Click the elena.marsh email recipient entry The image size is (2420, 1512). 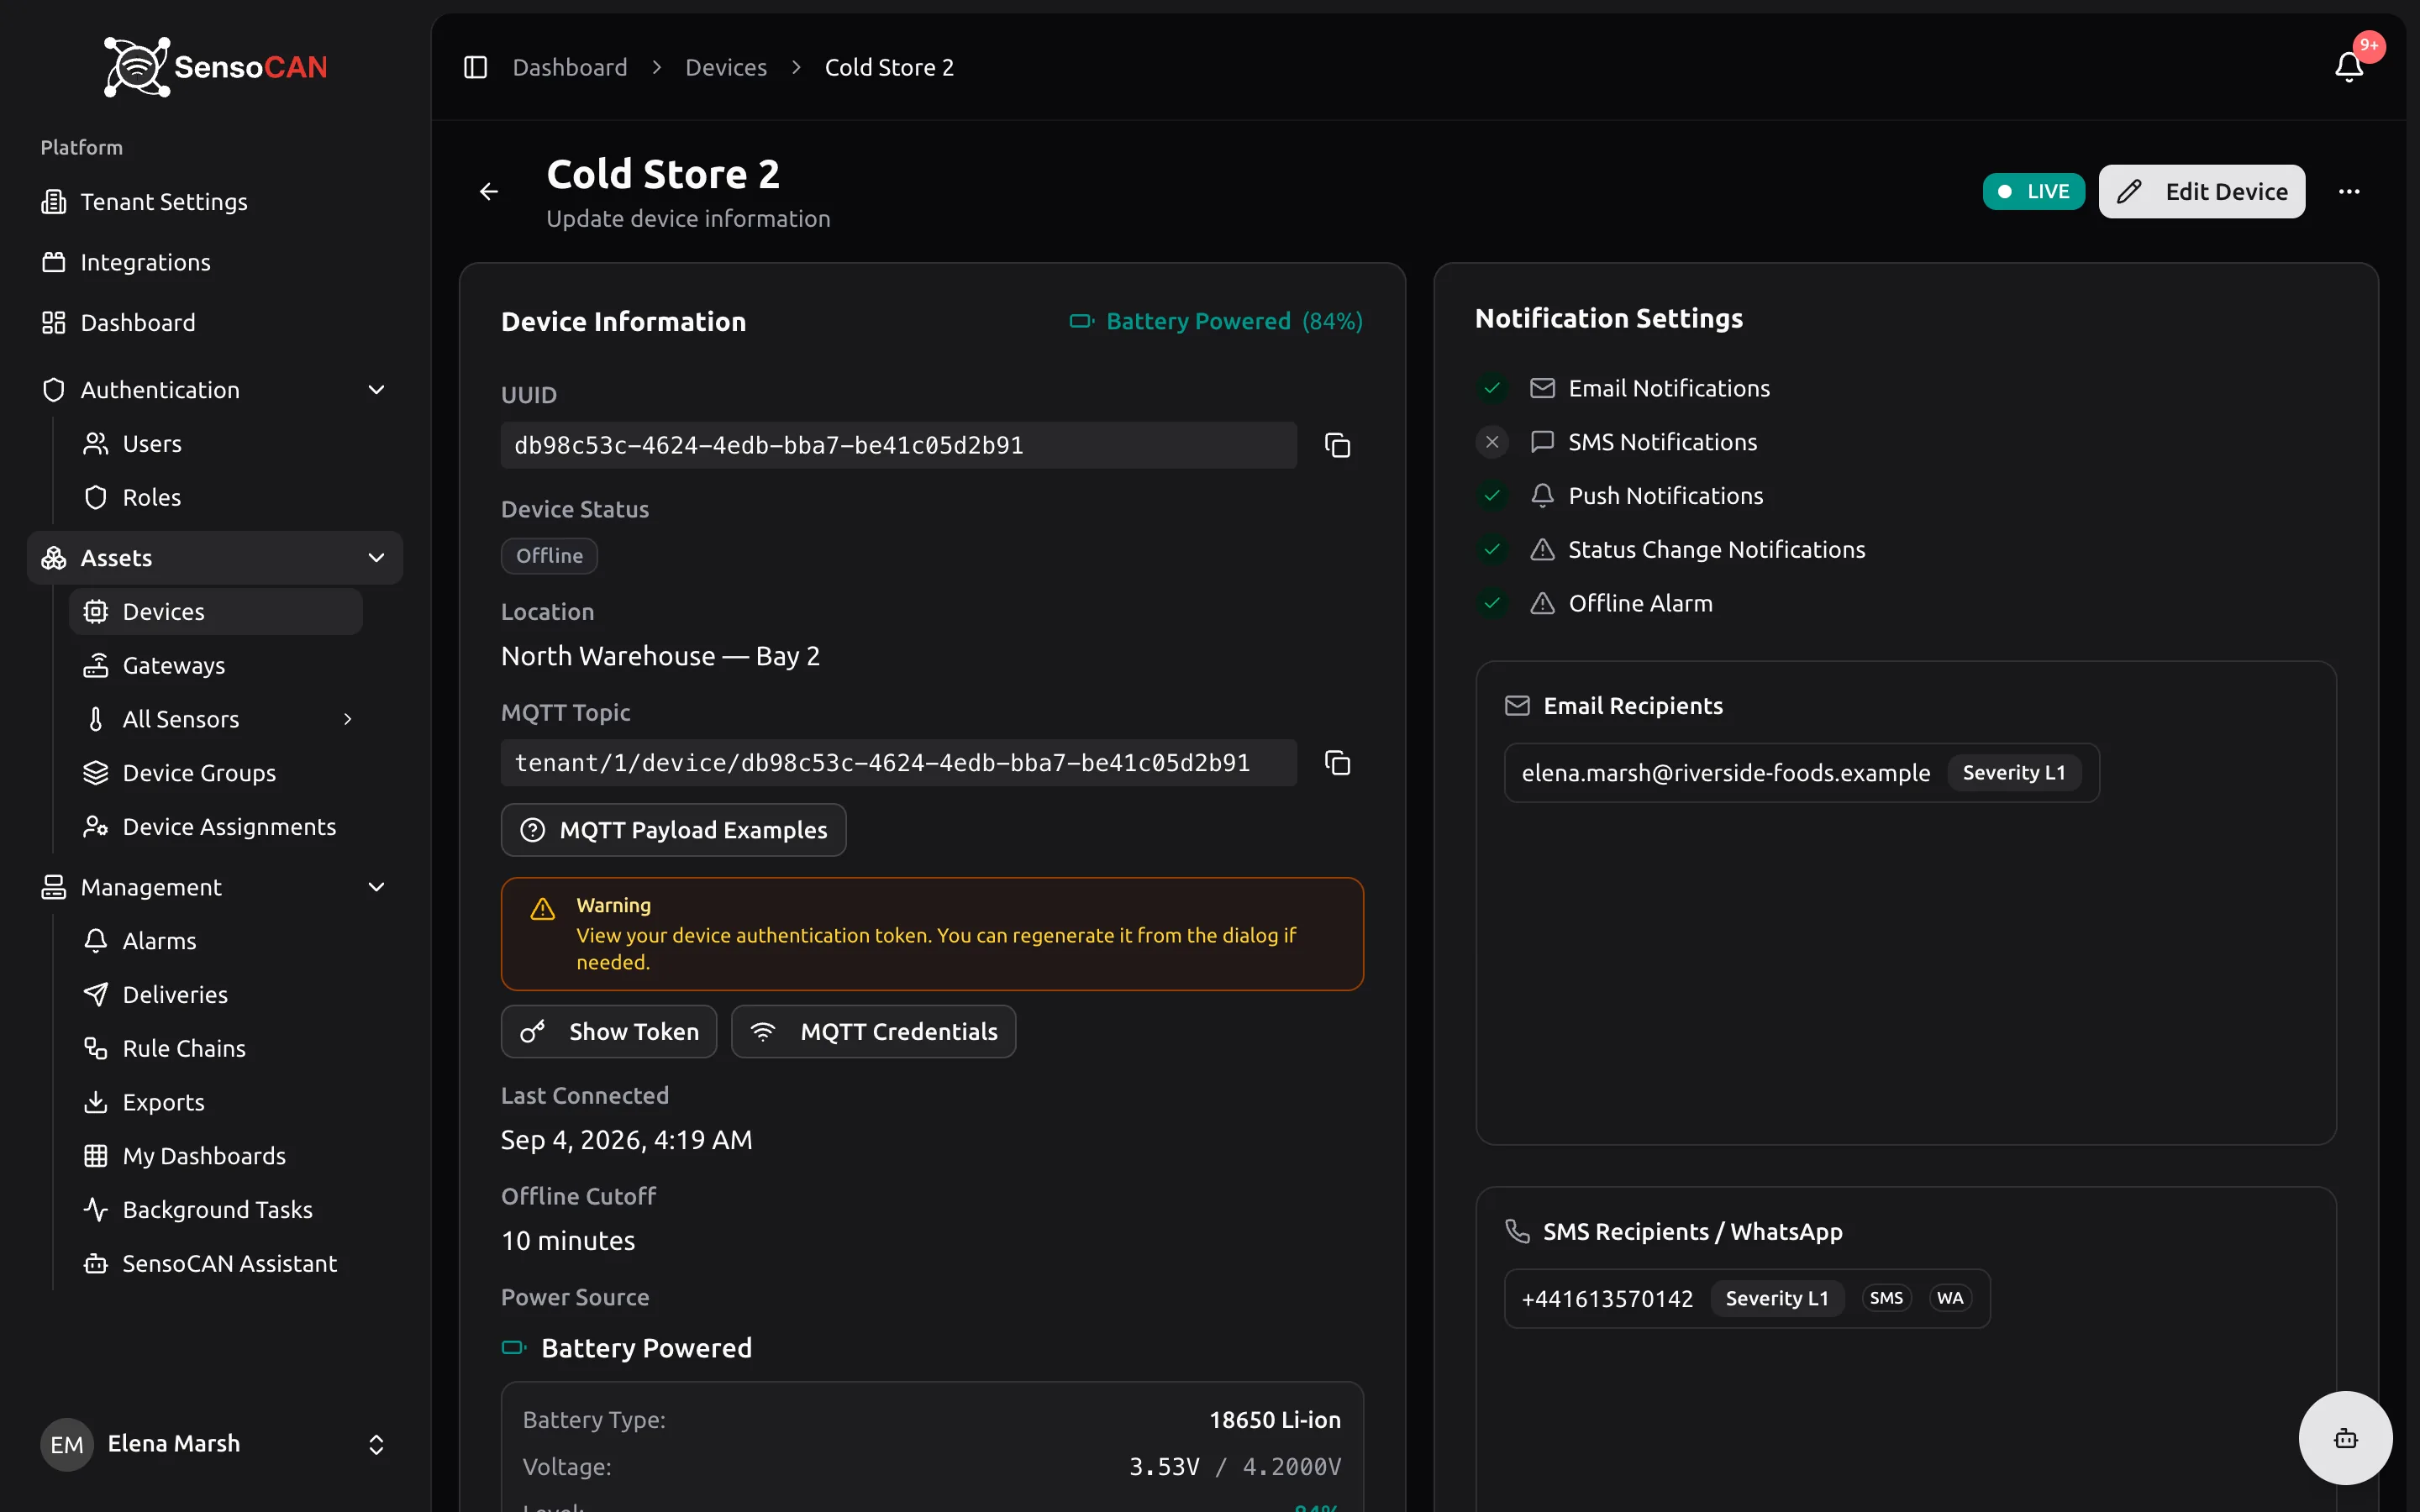(1801, 773)
